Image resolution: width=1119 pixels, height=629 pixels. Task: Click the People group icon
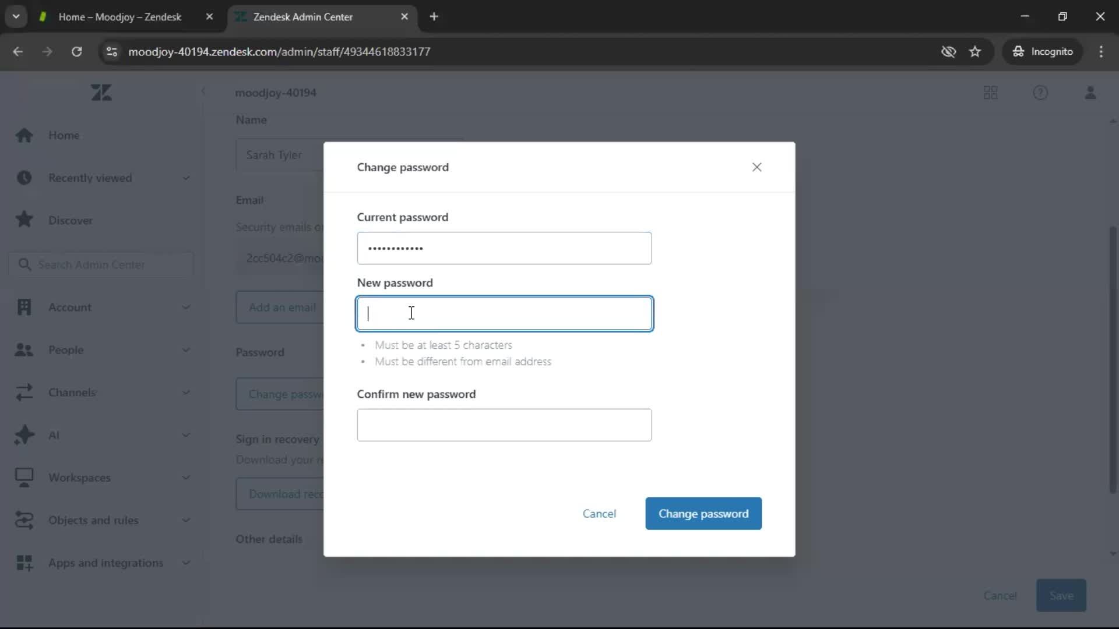(24, 350)
